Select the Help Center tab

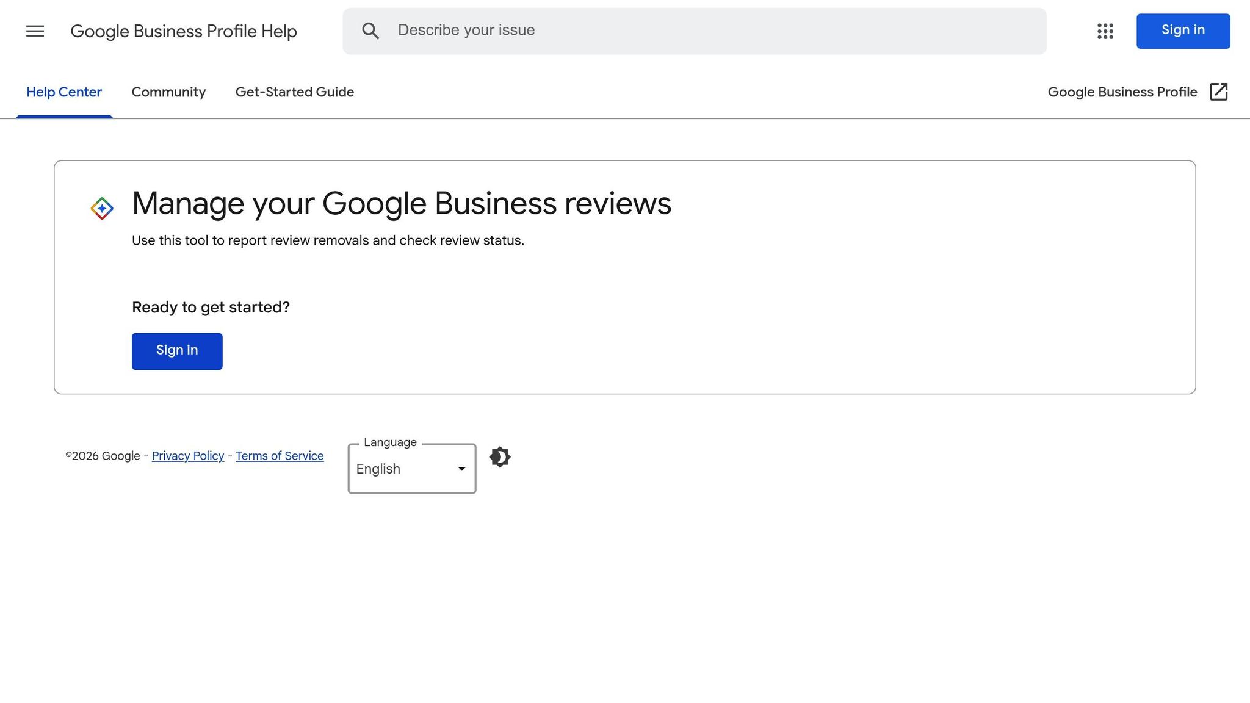tap(64, 92)
